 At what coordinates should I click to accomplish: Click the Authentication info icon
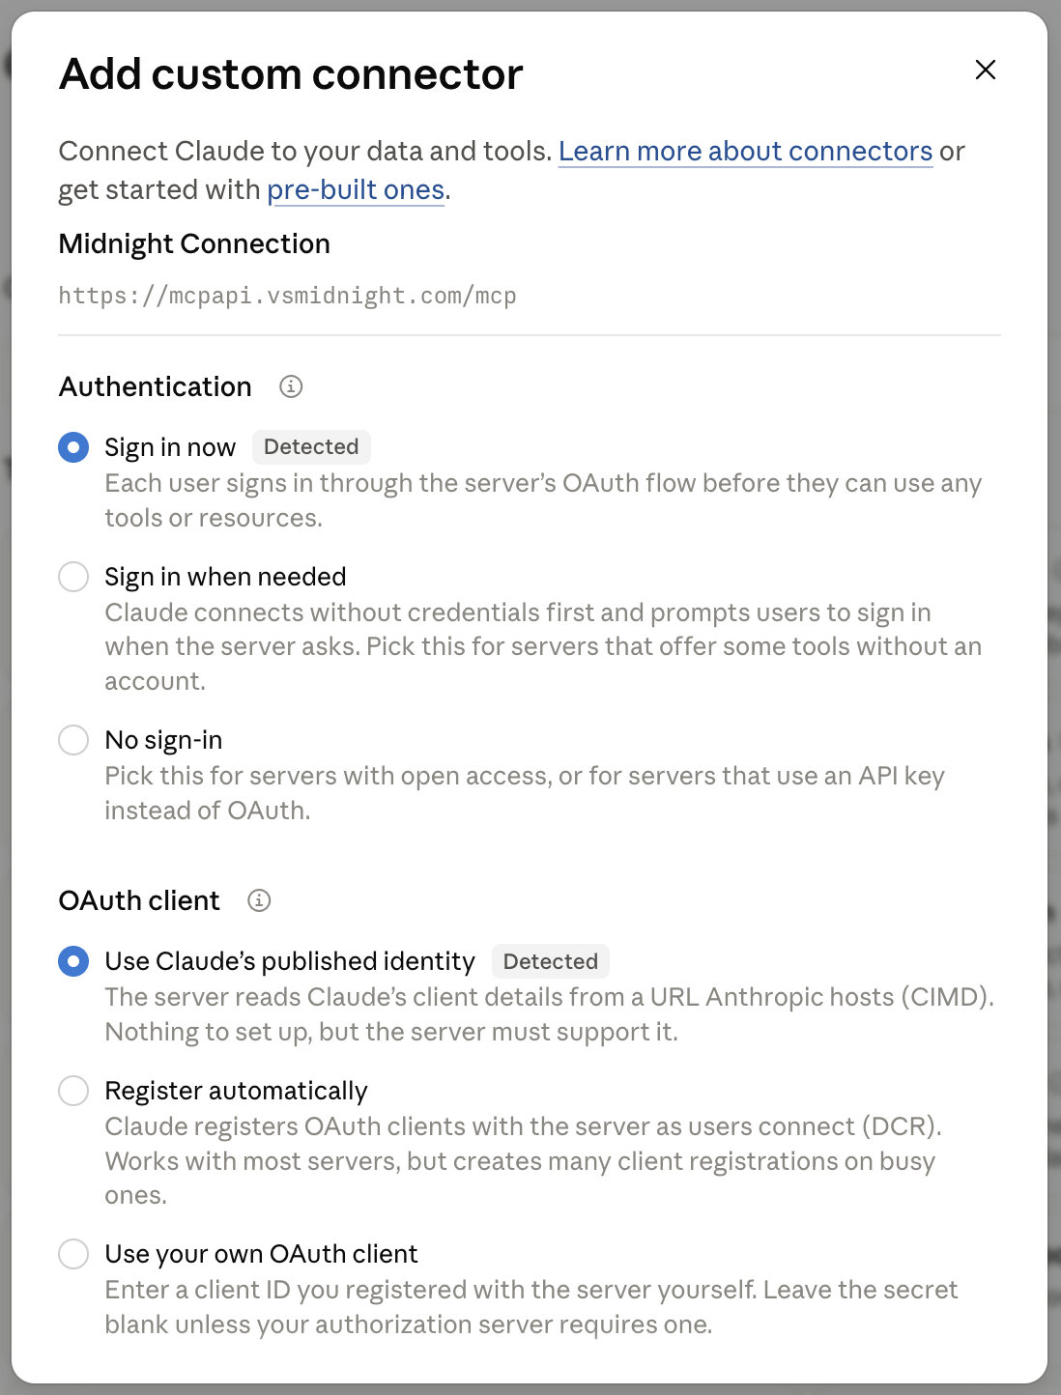coord(291,386)
